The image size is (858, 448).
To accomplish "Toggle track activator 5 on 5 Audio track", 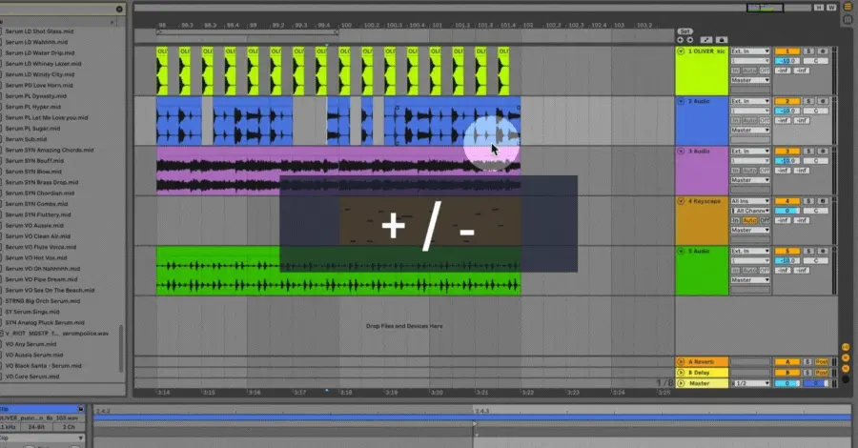I will (x=787, y=251).
